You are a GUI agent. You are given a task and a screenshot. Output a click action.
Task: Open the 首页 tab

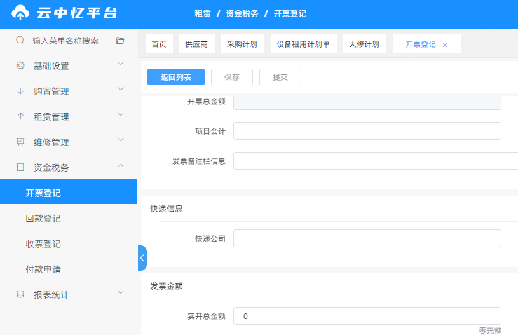(x=159, y=44)
